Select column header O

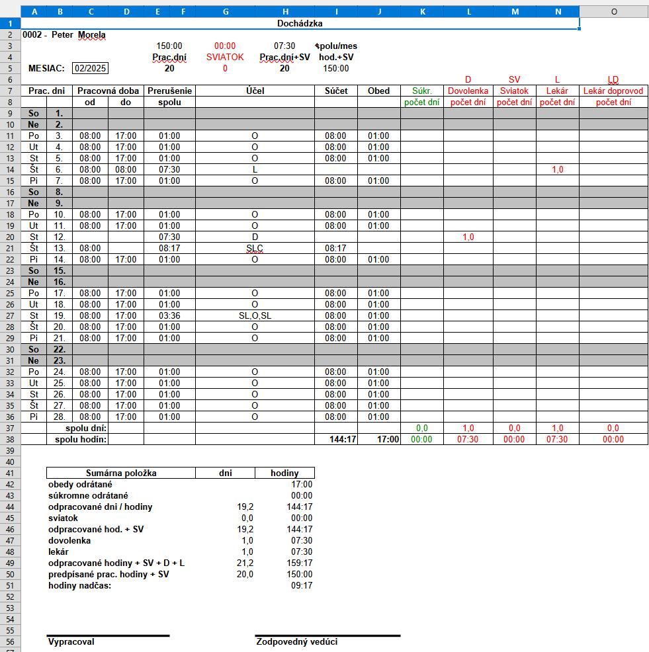[613, 11]
